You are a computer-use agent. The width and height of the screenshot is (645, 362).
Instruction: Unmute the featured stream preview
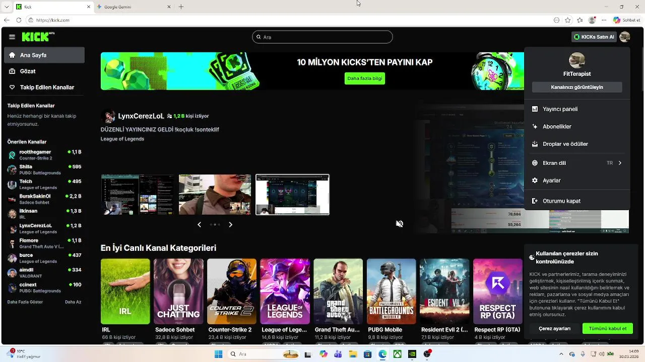tap(400, 224)
